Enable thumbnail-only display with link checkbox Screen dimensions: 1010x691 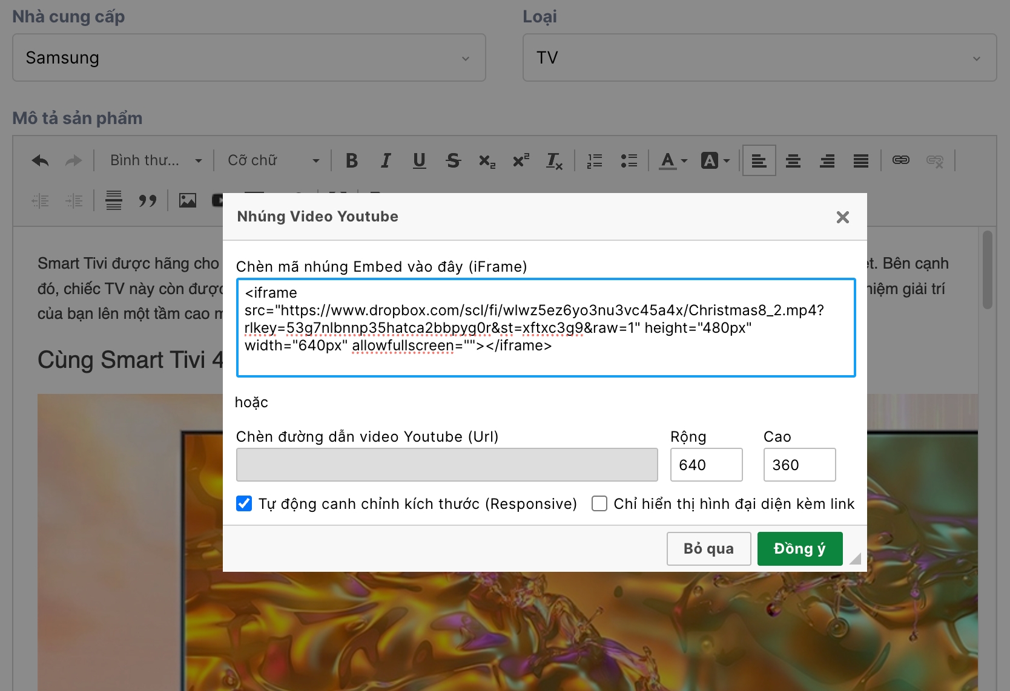click(599, 503)
